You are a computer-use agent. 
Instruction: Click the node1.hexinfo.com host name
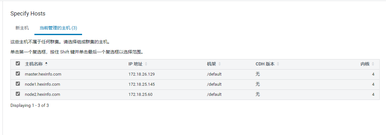pyautogui.click(x=42, y=84)
